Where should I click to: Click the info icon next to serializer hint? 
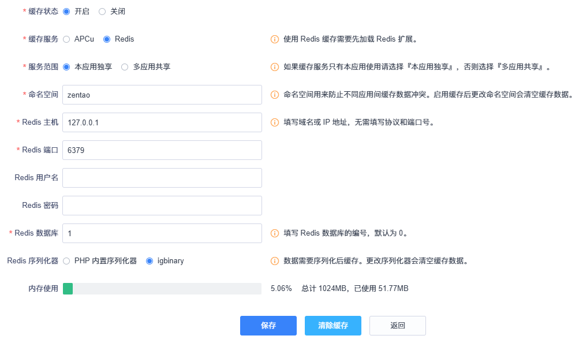[275, 261]
